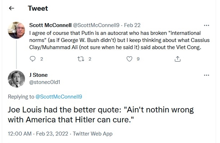Image resolution: width=220 pixels, height=143 pixels.
Task: Open the Feb 22 tweet timestamp
Action: pos(132,25)
